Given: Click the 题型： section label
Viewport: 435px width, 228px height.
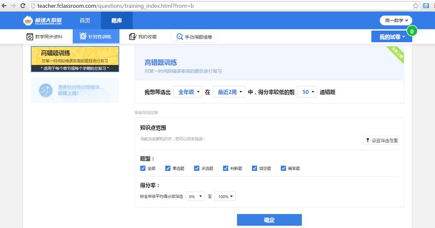Looking at the screenshot, I should 148,159.
